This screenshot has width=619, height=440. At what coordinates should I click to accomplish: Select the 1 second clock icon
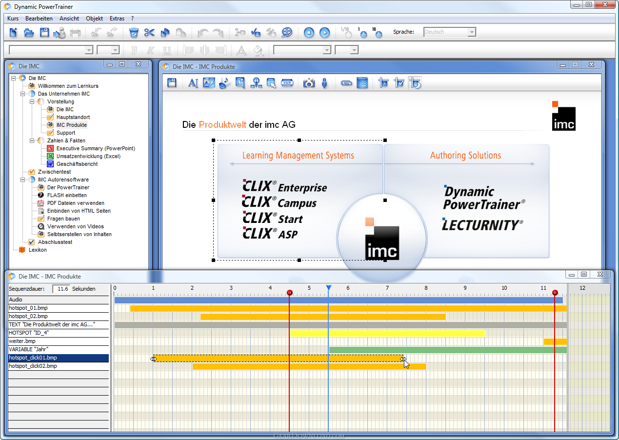coord(362,33)
